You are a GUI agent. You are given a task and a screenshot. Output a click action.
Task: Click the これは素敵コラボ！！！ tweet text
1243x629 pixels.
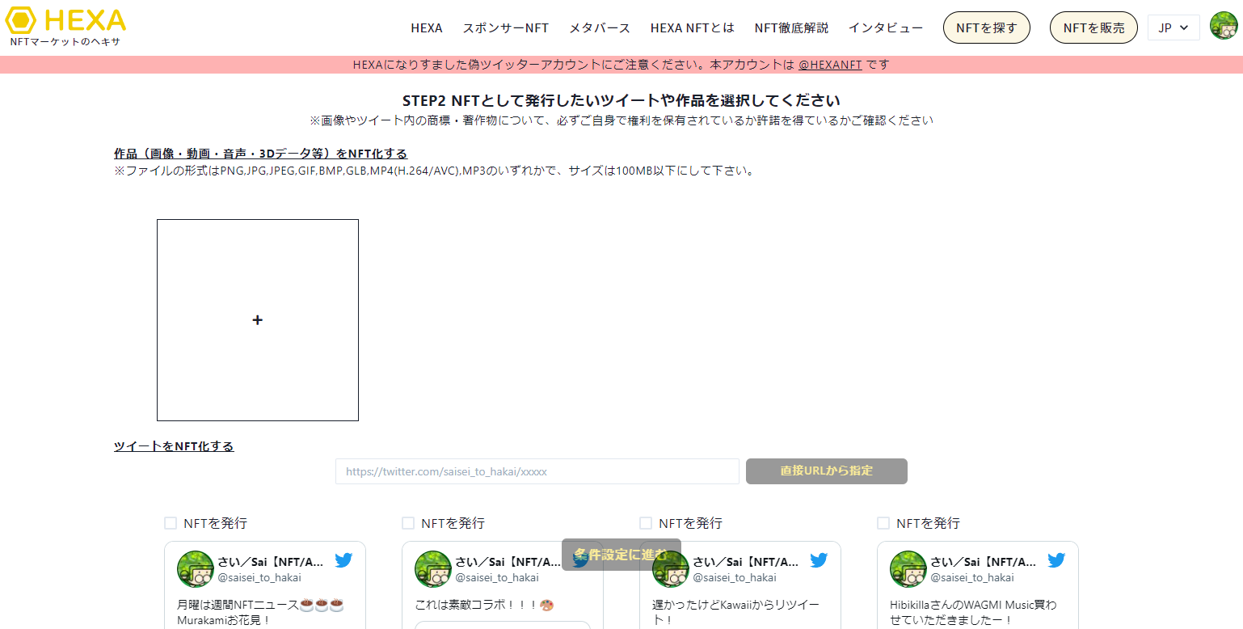click(x=484, y=604)
